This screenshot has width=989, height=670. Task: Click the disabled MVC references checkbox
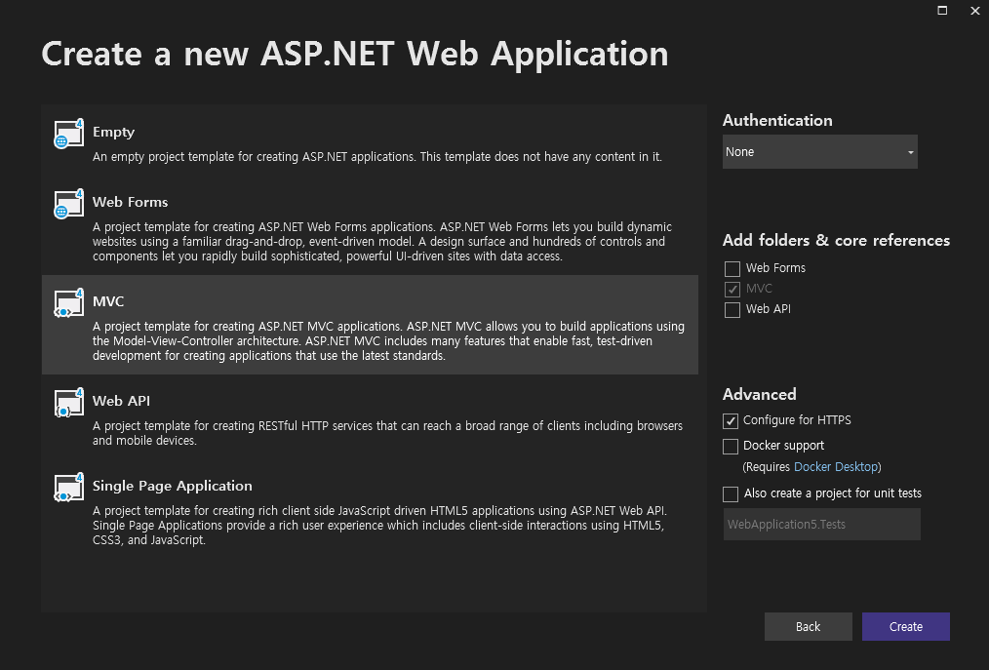[x=732, y=289]
